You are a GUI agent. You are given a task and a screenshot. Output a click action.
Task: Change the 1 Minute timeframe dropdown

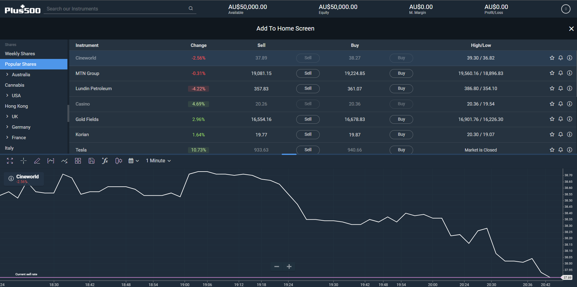coord(158,161)
